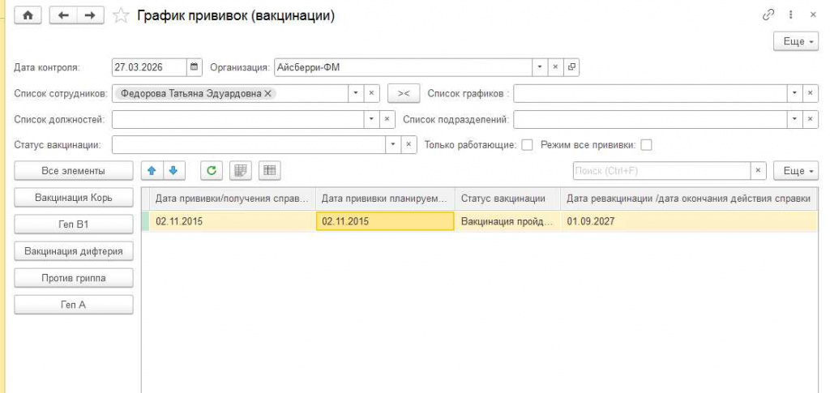Go to the home page icon
The image size is (830, 393).
(28, 15)
